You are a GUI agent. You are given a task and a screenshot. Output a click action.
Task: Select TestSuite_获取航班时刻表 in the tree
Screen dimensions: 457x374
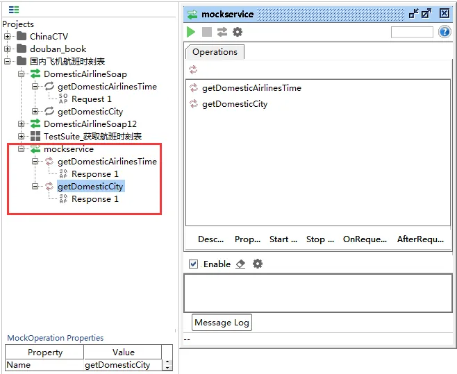click(92, 136)
